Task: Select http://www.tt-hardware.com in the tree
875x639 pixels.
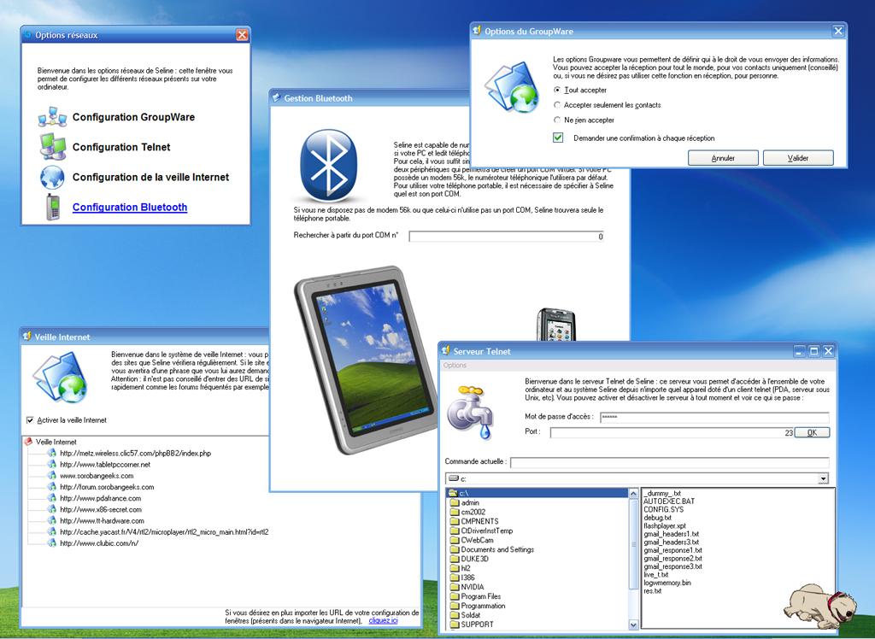Action: pyautogui.click(x=103, y=521)
